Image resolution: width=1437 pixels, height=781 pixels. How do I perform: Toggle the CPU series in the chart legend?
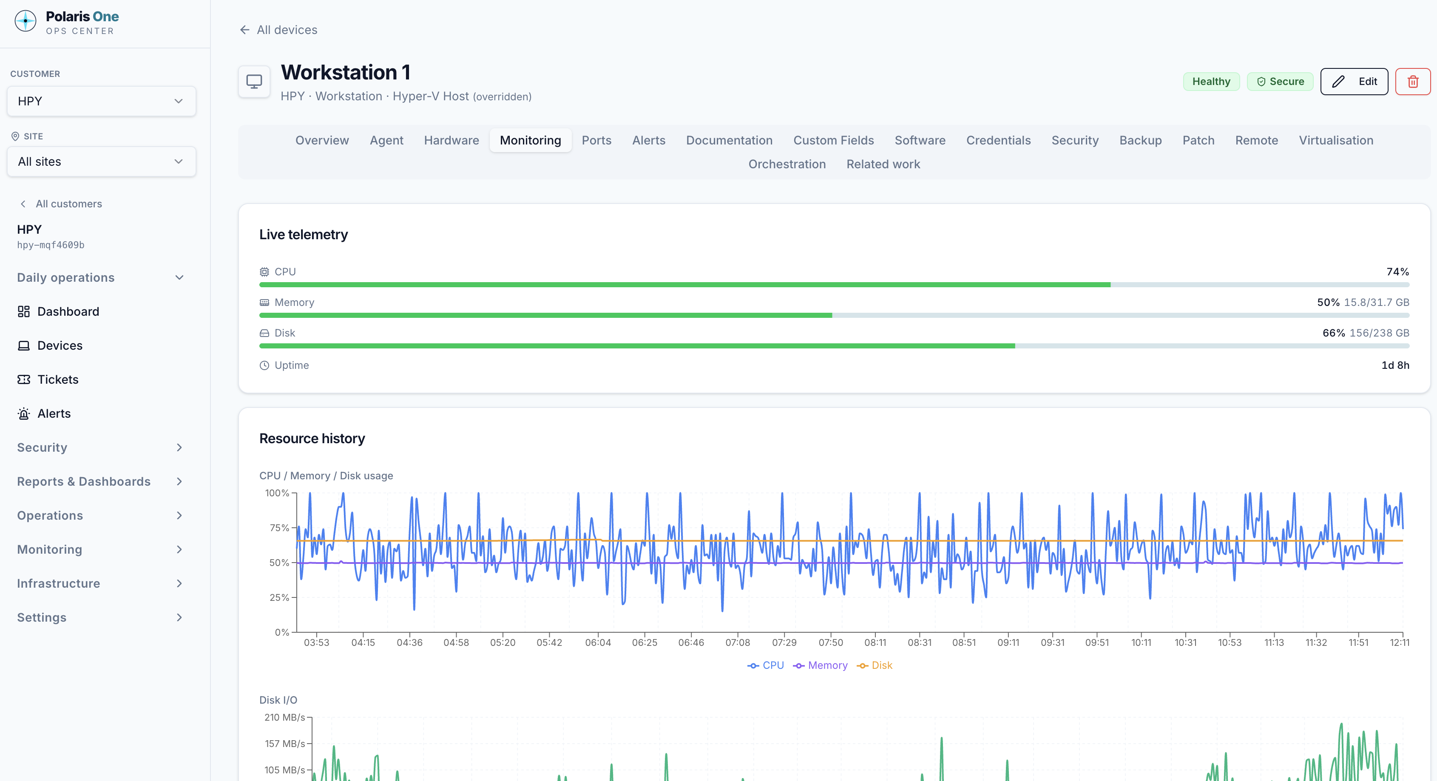pos(765,665)
